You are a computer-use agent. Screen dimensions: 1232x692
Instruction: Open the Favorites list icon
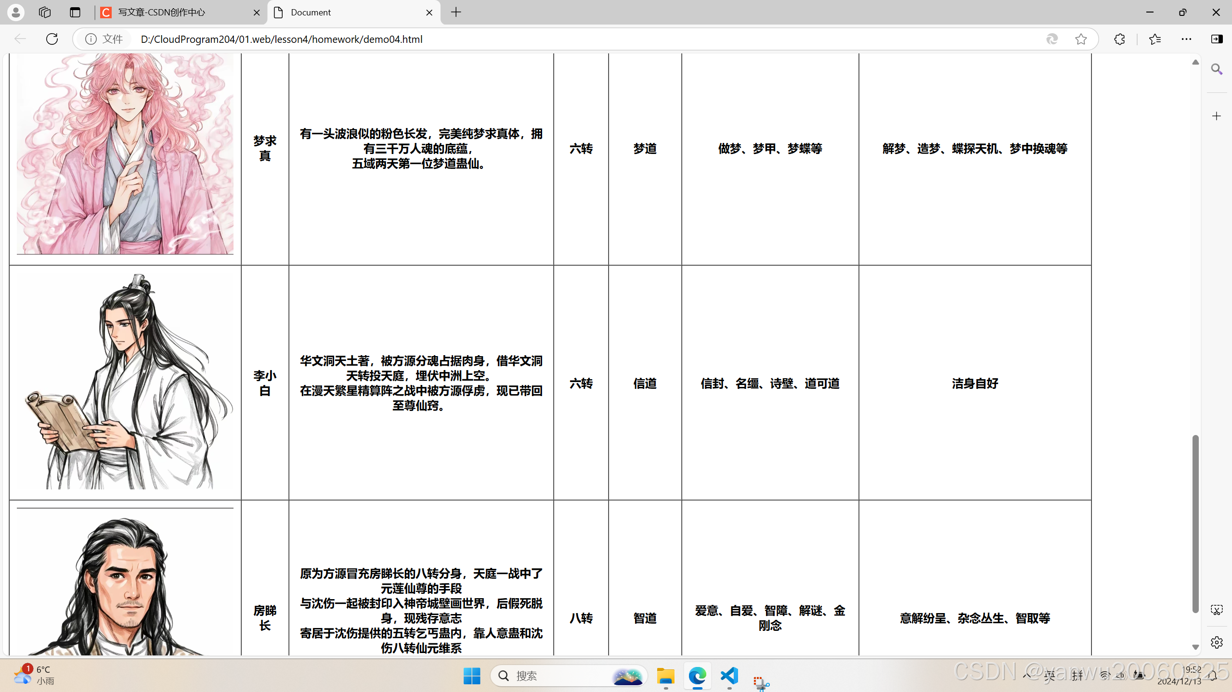(x=1154, y=39)
